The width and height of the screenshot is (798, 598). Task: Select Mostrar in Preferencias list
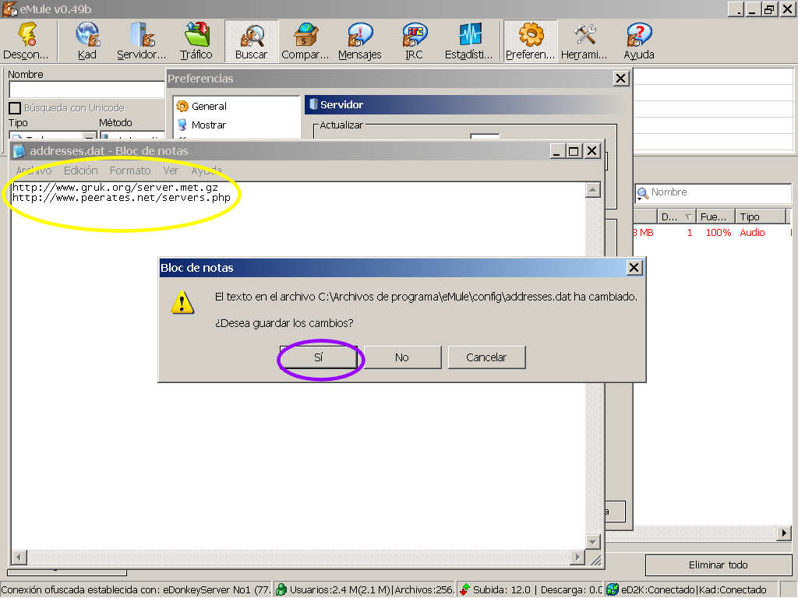[208, 125]
